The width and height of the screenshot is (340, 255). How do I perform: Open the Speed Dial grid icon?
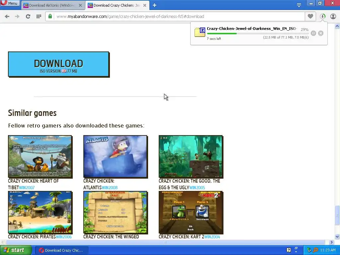pos(39,17)
